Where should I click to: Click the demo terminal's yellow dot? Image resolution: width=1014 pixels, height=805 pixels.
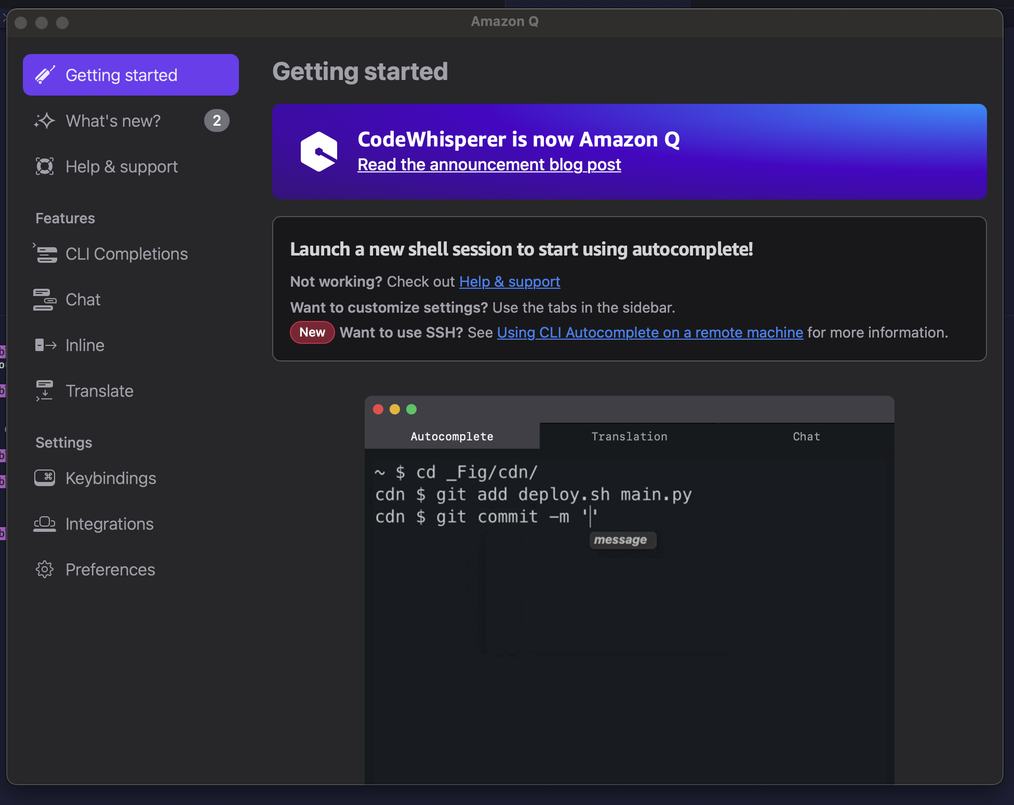[x=395, y=409]
